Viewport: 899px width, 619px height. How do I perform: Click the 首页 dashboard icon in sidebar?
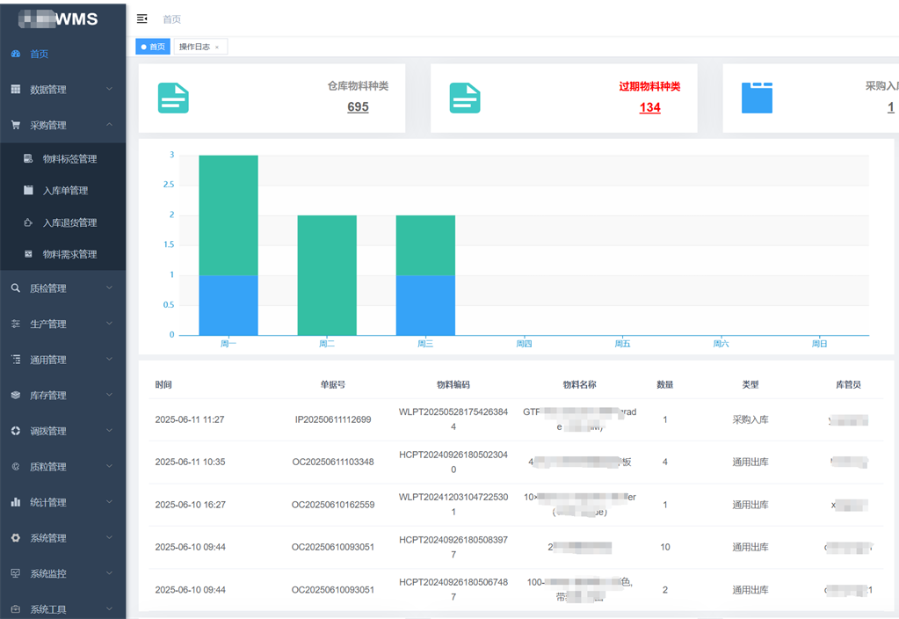point(15,54)
